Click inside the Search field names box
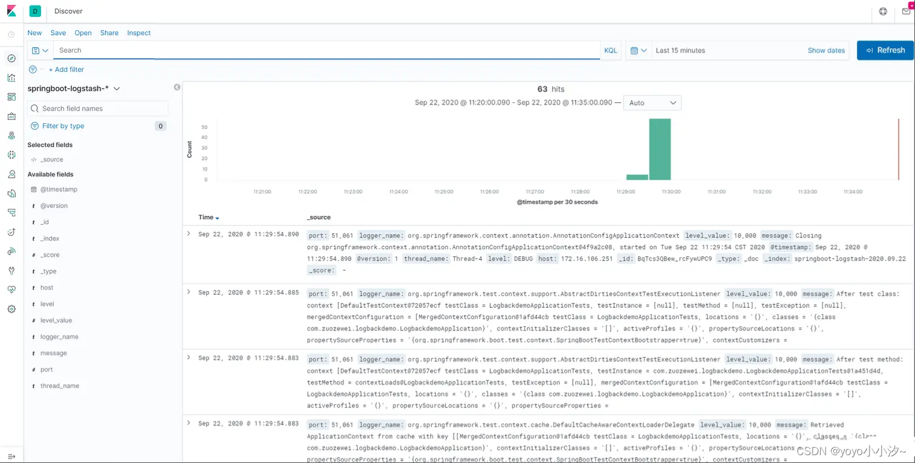915x463 pixels. coord(97,108)
